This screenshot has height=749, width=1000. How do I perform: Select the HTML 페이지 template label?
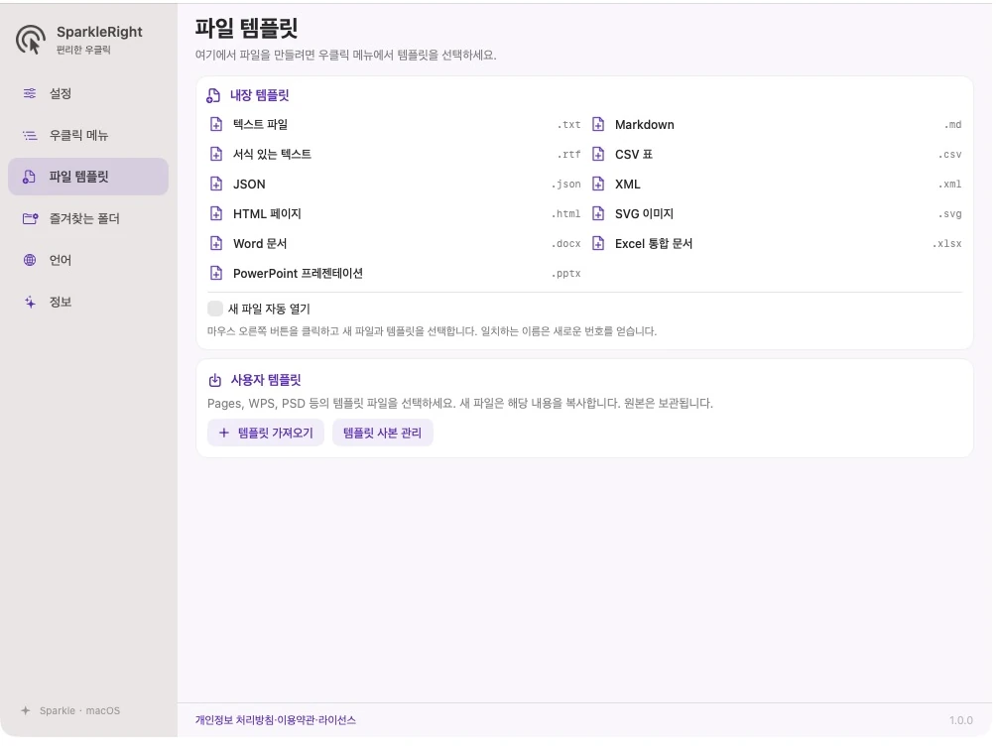pyautogui.click(x=267, y=213)
